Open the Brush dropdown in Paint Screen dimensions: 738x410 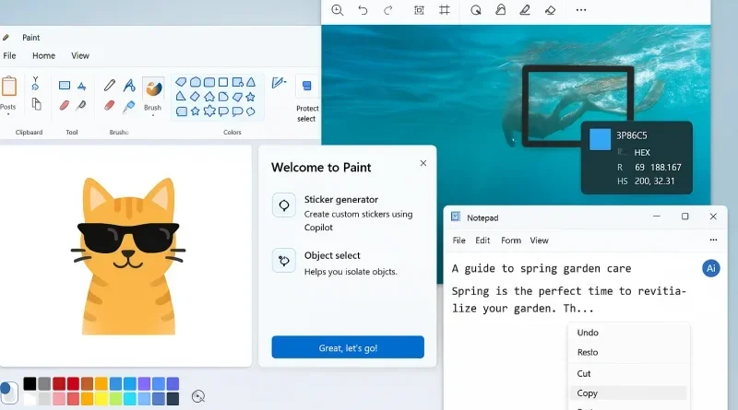coord(153,115)
